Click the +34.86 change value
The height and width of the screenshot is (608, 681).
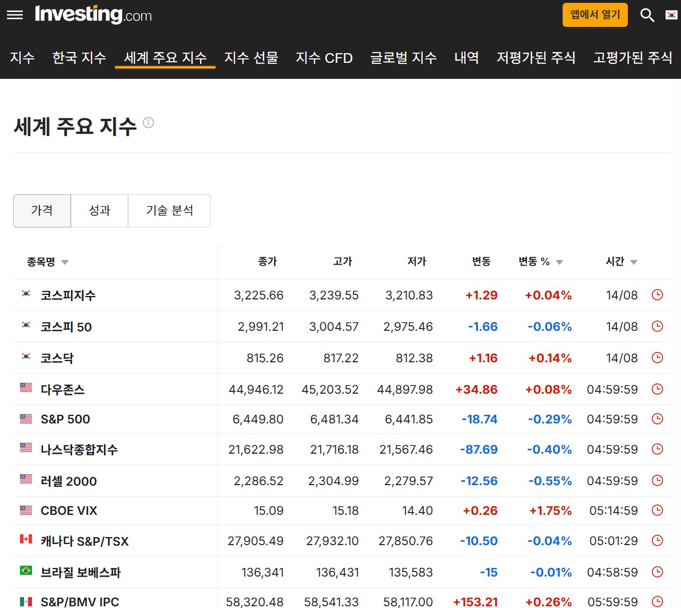tap(476, 389)
